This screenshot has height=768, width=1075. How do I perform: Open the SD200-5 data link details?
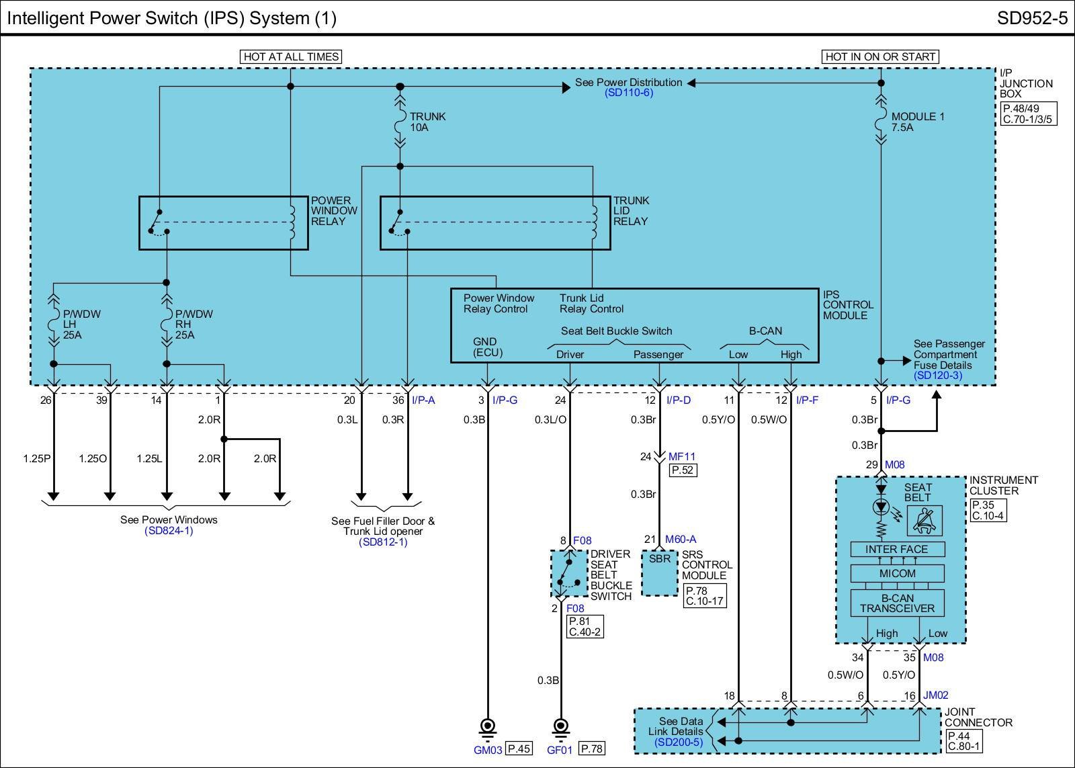pos(679,742)
